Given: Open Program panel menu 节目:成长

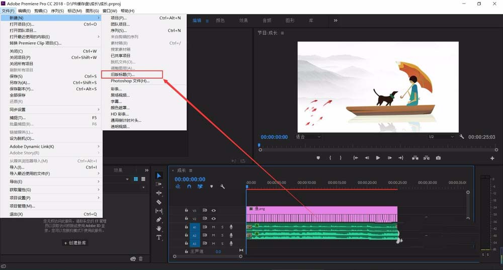Looking at the screenshot, I should [x=282, y=33].
